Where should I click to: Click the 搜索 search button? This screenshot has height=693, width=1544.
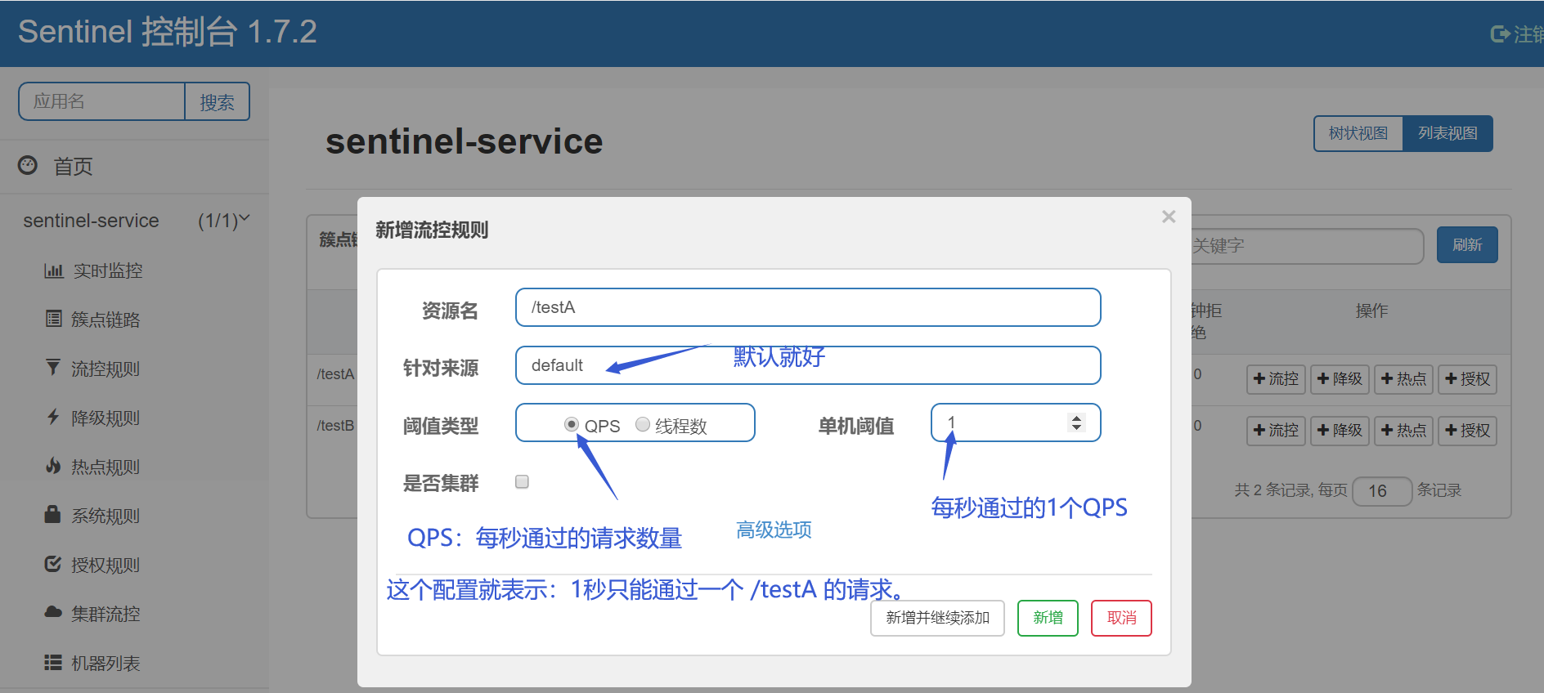pyautogui.click(x=217, y=101)
